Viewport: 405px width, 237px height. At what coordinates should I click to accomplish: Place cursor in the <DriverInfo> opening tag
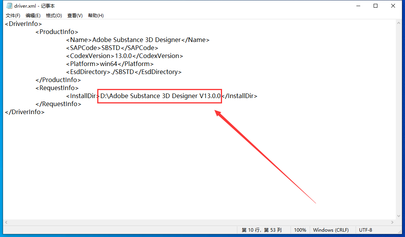[x=23, y=24]
